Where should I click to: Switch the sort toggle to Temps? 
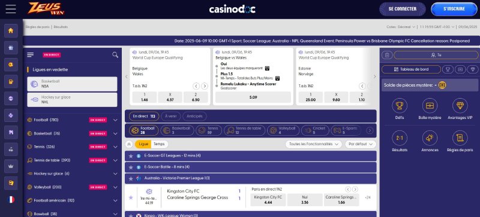coord(159,144)
